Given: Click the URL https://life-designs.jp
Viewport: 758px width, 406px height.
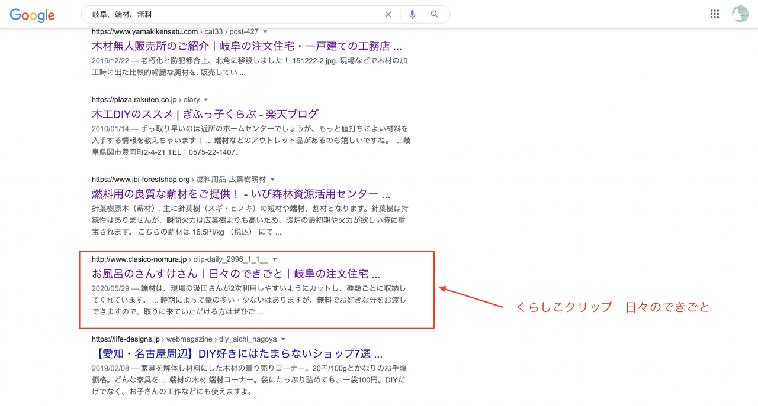Looking at the screenshot, I should (x=126, y=339).
